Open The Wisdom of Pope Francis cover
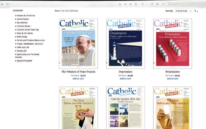Screen dimensions: 206x129 pos(78,44)
